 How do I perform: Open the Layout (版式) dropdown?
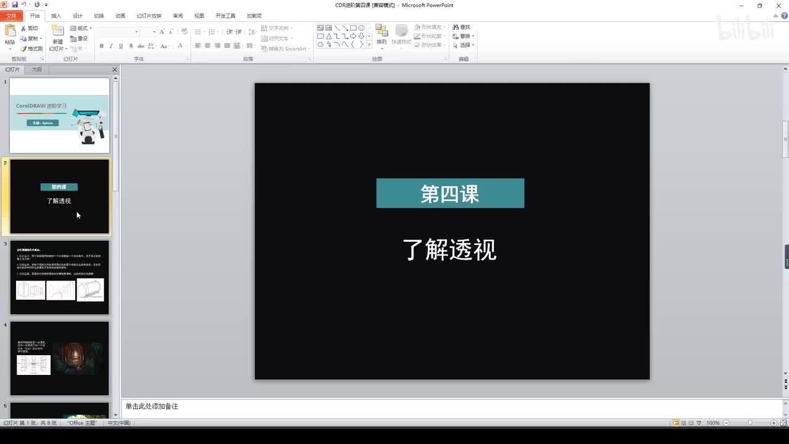coord(81,28)
